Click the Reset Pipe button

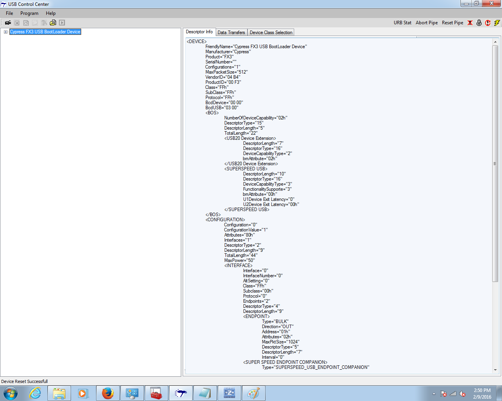pos(453,23)
